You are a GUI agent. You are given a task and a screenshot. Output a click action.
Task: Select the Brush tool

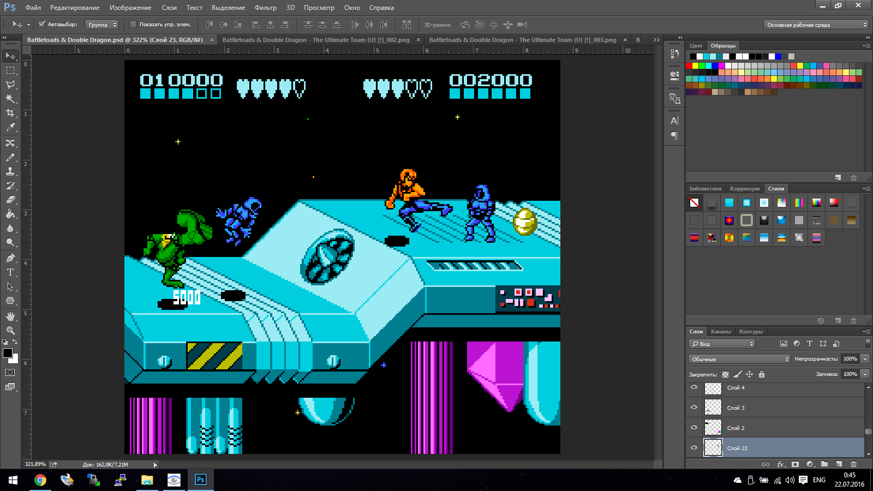pos(10,157)
